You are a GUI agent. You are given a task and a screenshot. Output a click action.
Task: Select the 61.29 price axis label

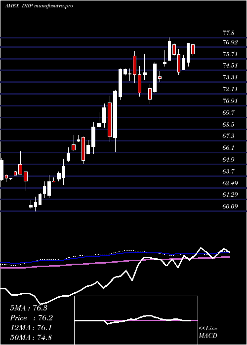click(x=230, y=195)
